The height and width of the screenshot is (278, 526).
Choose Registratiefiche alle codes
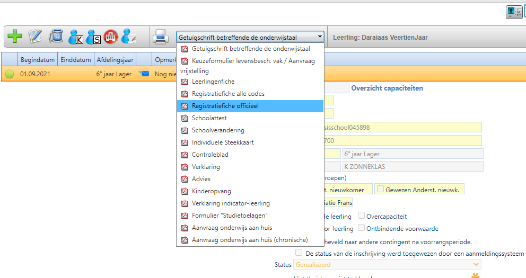250,94
